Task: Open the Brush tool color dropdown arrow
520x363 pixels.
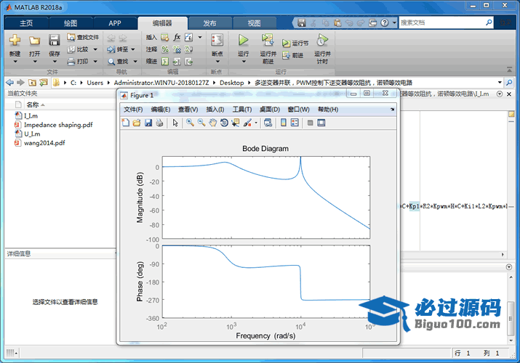Action: [255, 123]
